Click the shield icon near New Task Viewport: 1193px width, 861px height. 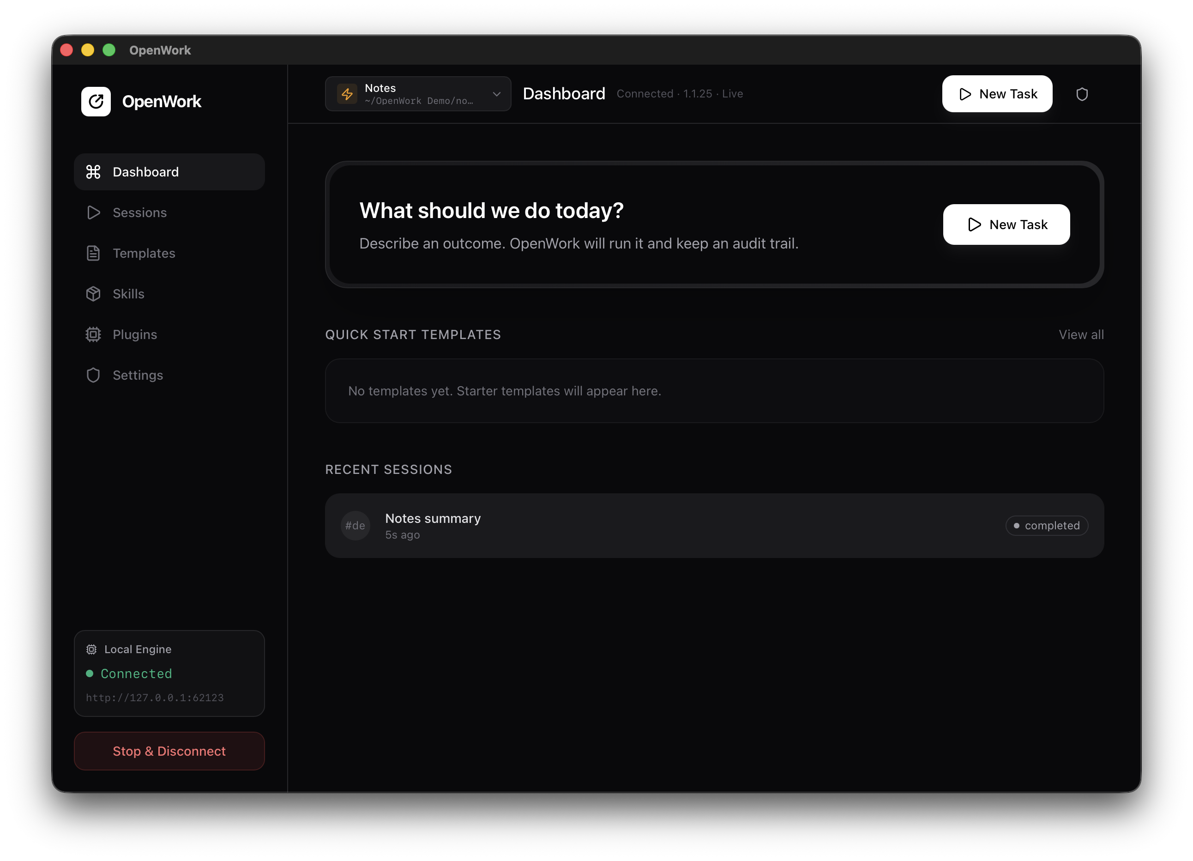[x=1082, y=94]
